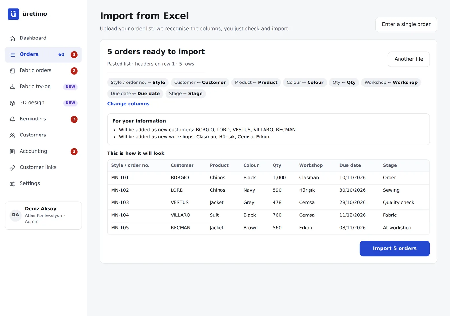Viewport: 450px width, 316px height.
Task: Click the MN-101 cell
Action: [x=120, y=178]
